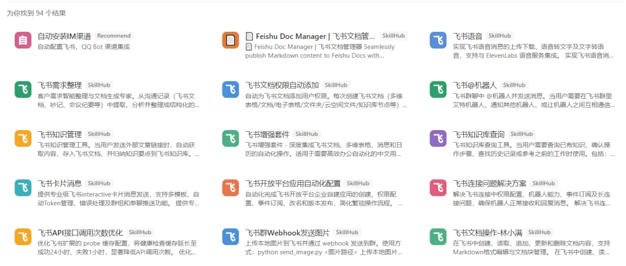Image resolution: width=626 pixels, height=266 pixels.
Task: Click the green 飞书增强套件 icon
Action: (x=230, y=139)
